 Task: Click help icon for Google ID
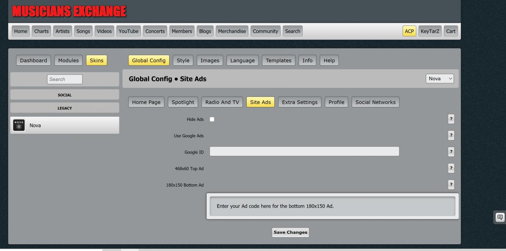[x=451, y=152]
